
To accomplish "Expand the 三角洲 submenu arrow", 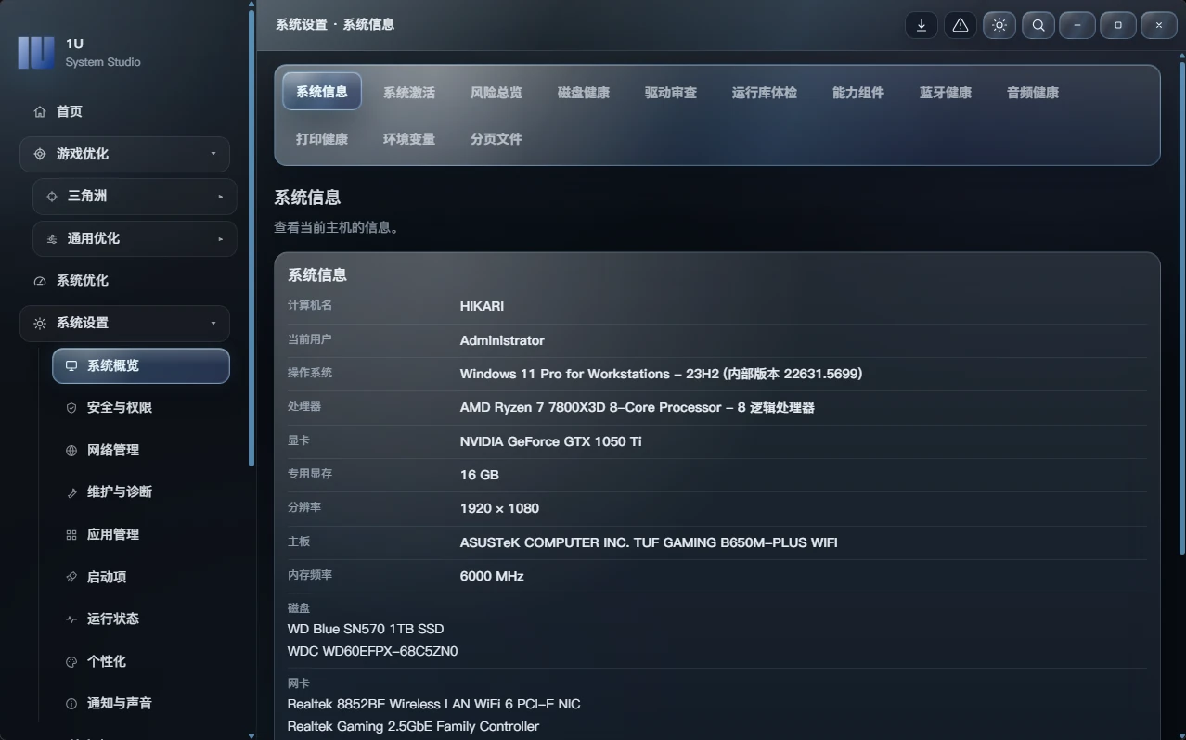I will tap(221, 197).
